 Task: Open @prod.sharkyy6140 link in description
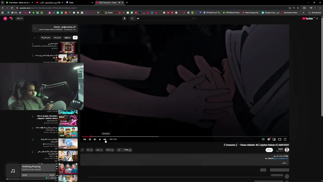pyautogui.click(x=281, y=158)
